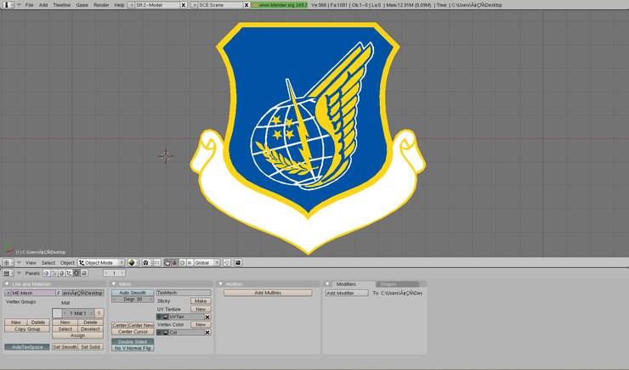Click the TexMesh input field
The width and height of the screenshot is (629, 370).
(184, 293)
